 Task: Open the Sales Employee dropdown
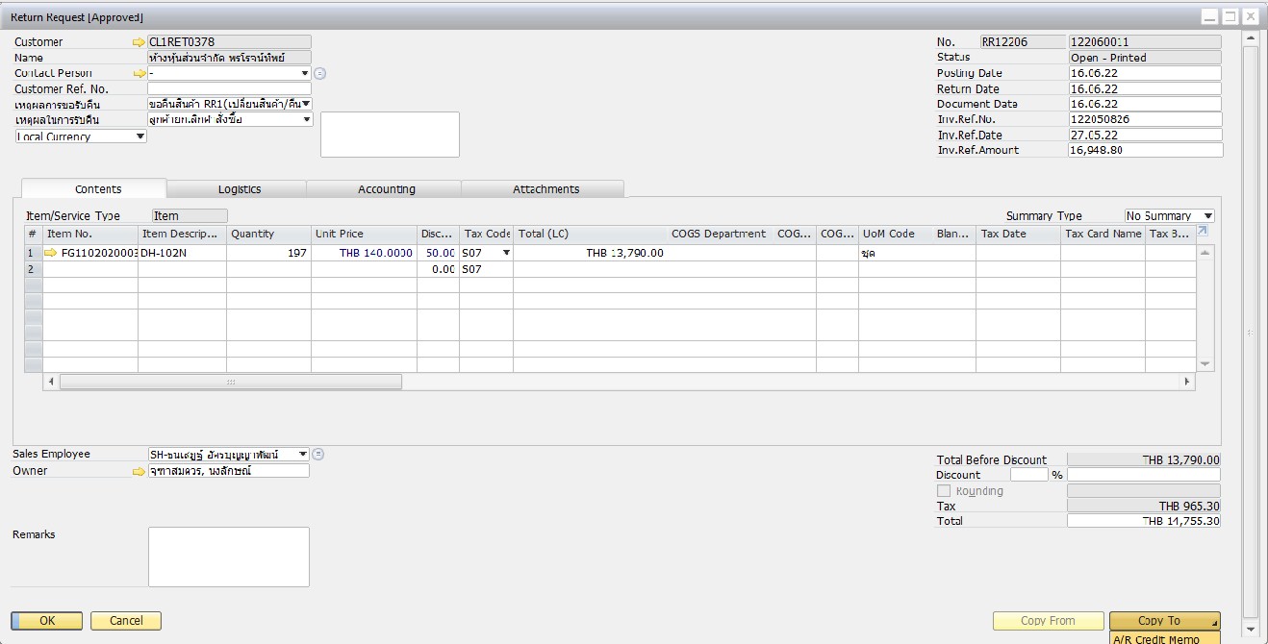point(303,455)
